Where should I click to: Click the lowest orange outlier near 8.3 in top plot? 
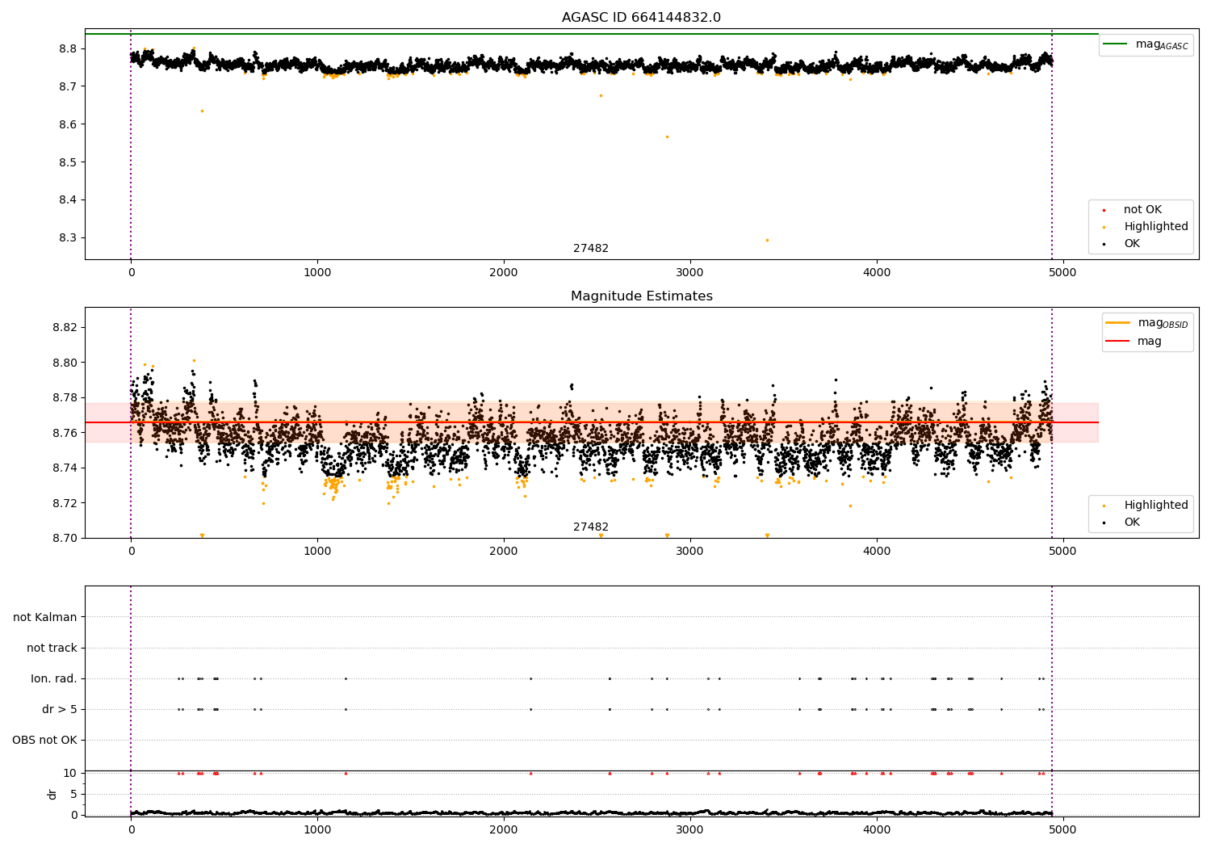767,240
